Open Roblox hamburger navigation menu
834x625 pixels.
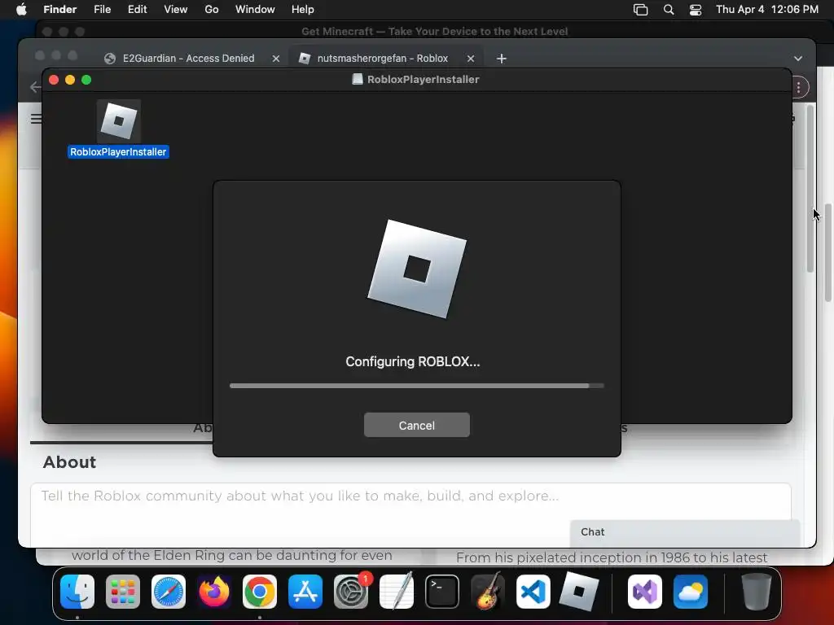click(36, 119)
